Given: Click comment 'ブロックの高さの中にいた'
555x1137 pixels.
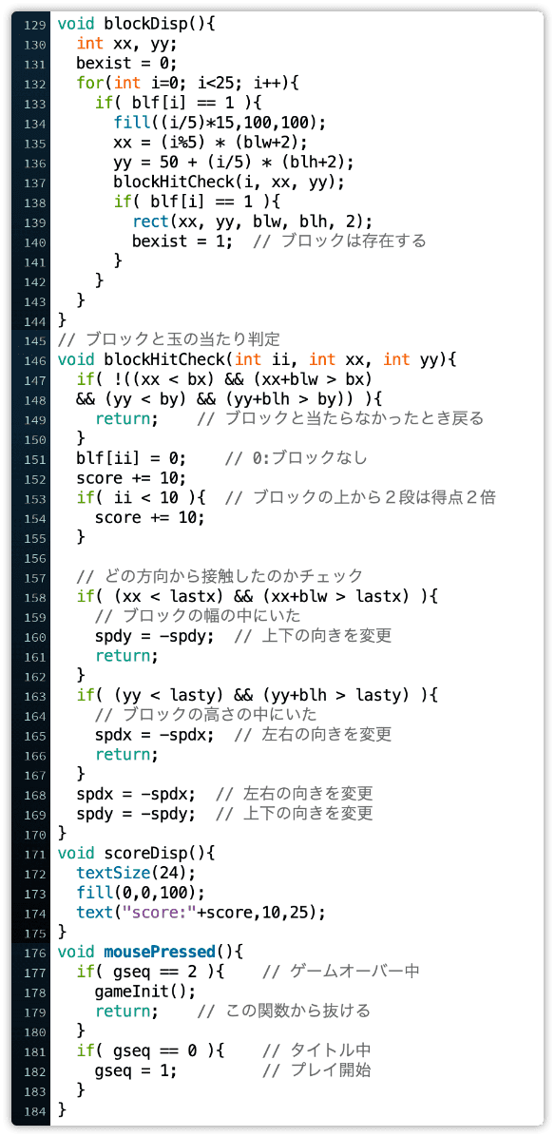Looking at the screenshot, I should click(221, 714).
